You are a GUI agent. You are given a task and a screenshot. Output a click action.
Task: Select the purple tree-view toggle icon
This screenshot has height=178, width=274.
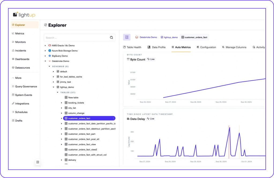(126, 37)
